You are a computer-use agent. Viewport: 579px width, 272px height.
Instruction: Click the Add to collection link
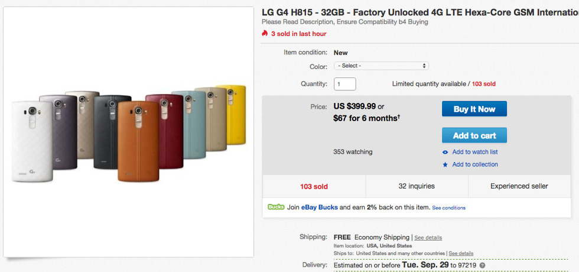[475, 164]
